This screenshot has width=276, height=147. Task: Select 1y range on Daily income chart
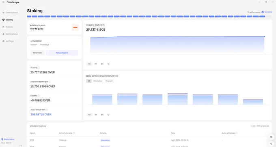pos(108,115)
